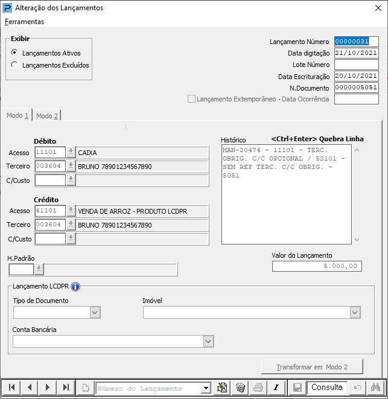Click Crédito C/Custo code field
The height and width of the screenshot is (399, 388).
click(50, 238)
